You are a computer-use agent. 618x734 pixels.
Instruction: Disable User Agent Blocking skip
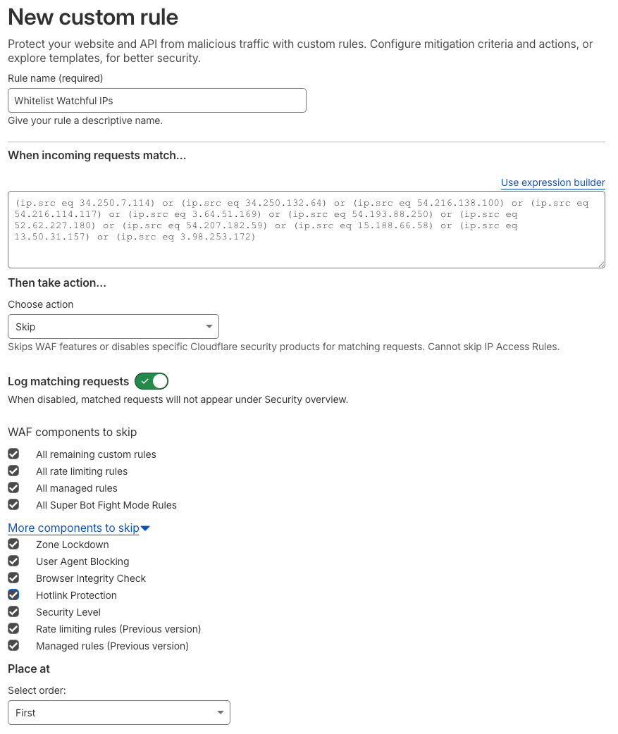coord(13,561)
